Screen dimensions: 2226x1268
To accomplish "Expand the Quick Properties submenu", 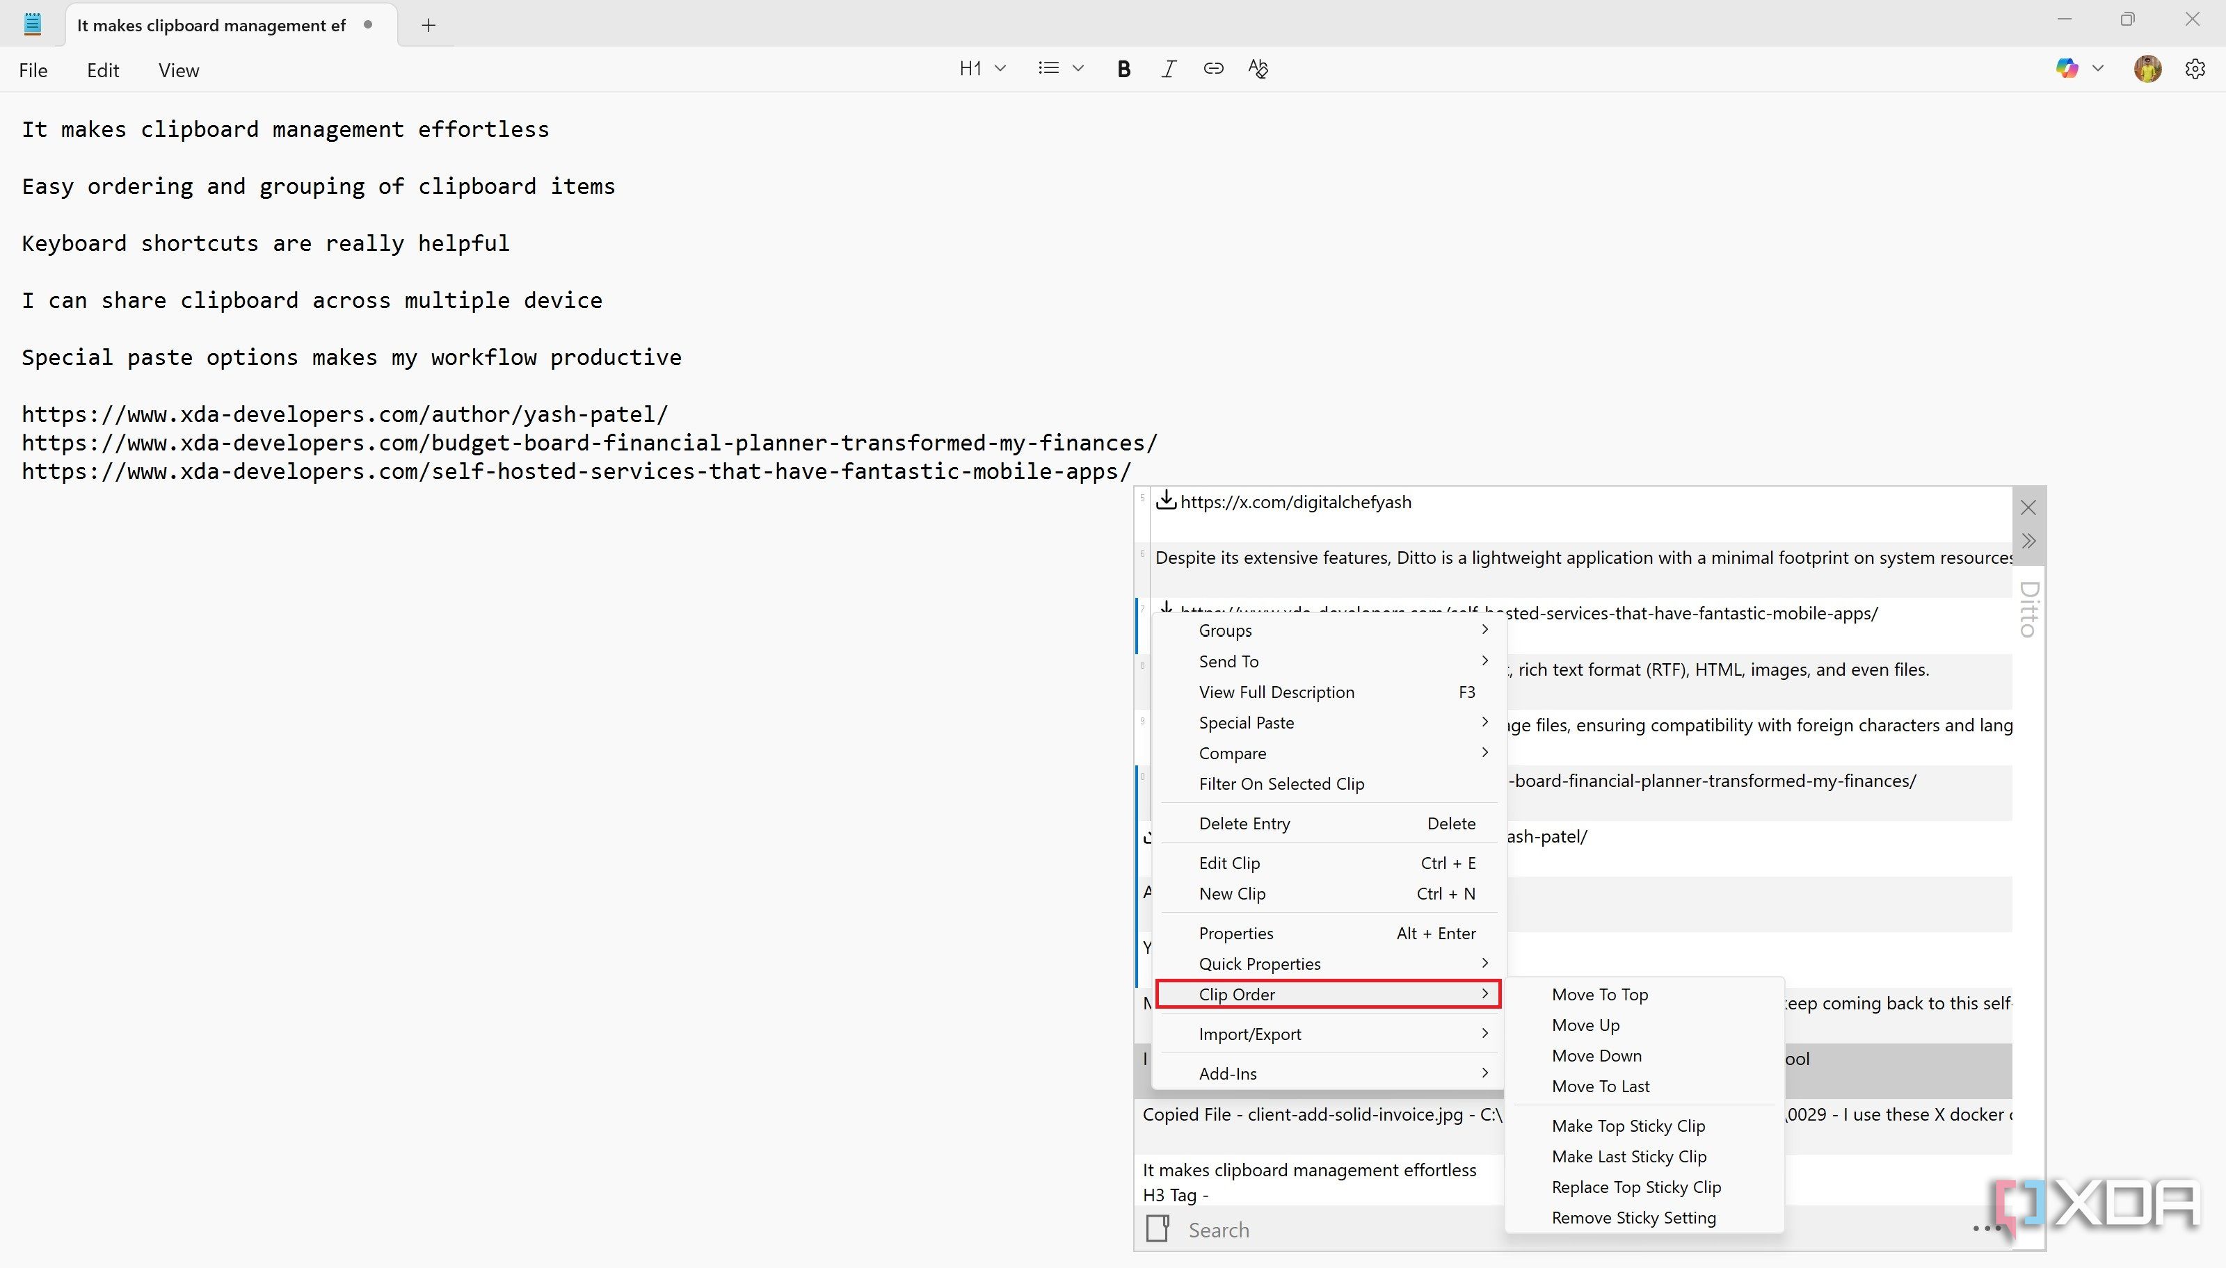I will (1328, 964).
